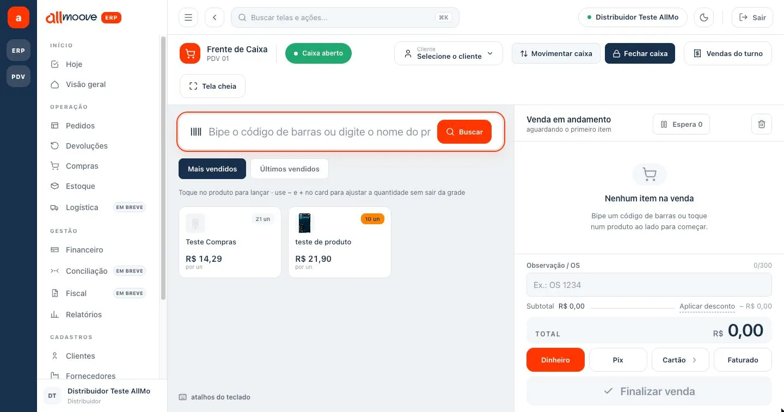
Task: Switch to the ERP module
Action: [19, 51]
